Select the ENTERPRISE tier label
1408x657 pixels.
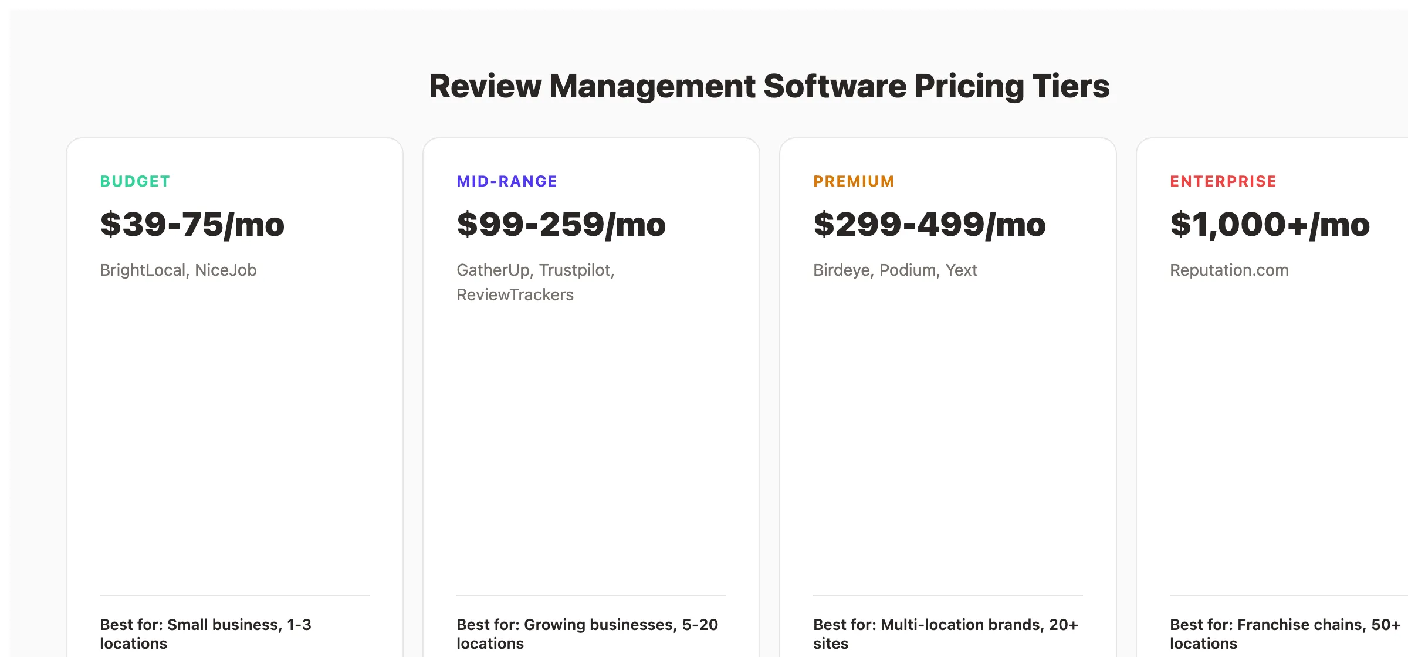(x=1223, y=181)
